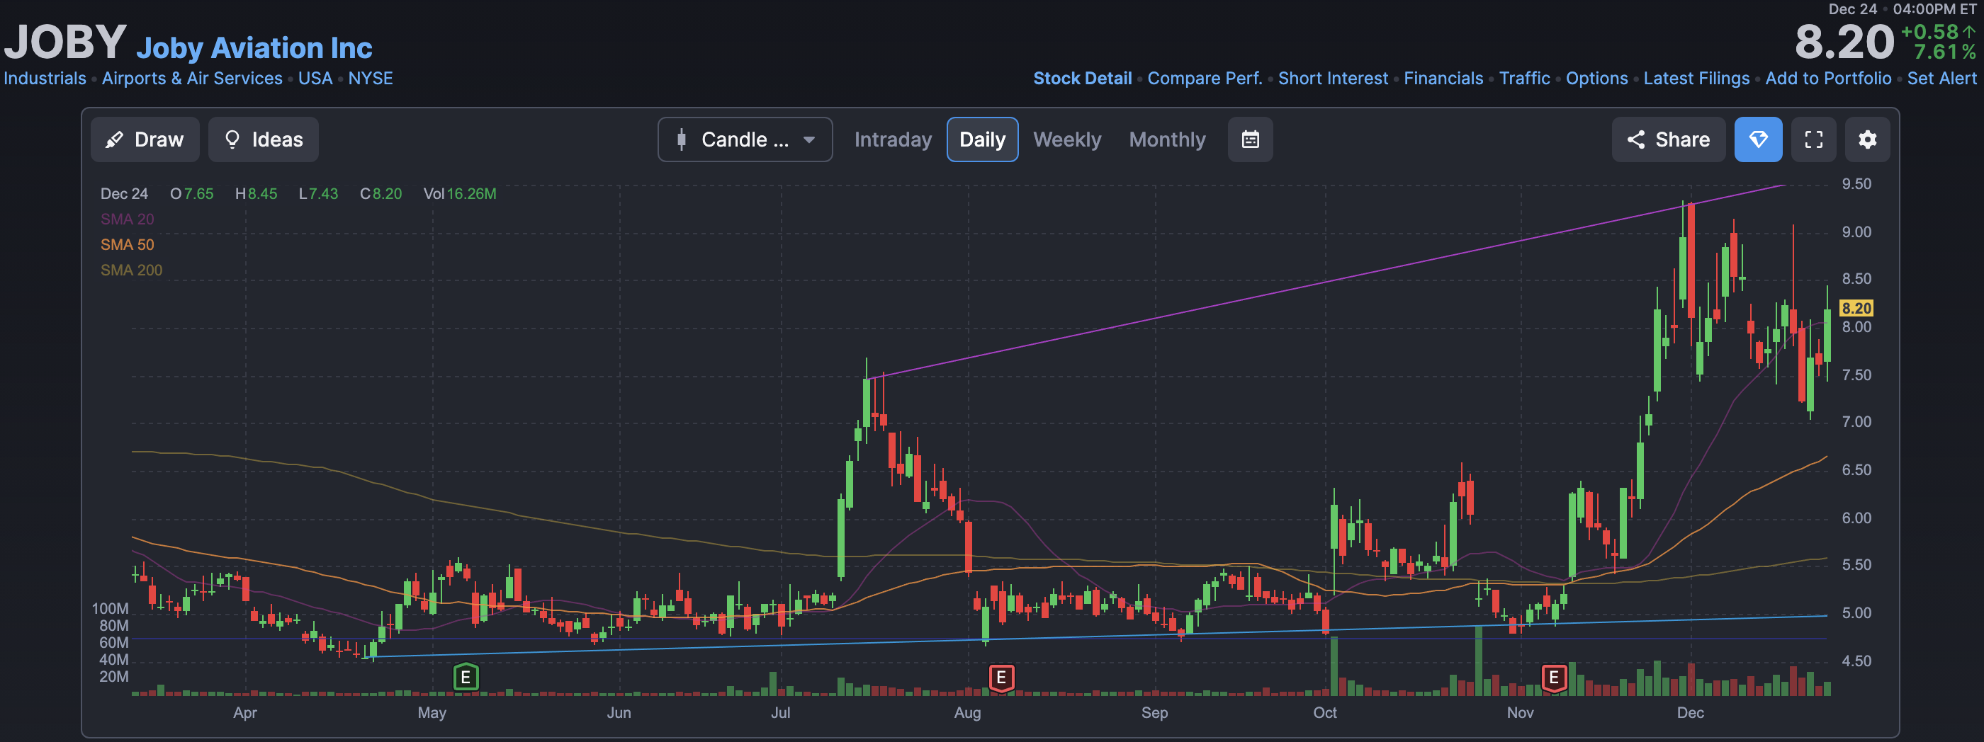Click the lightbulb icon in Ideas button
This screenshot has height=742, width=1984.
pyautogui.click(x=232, y=139)
